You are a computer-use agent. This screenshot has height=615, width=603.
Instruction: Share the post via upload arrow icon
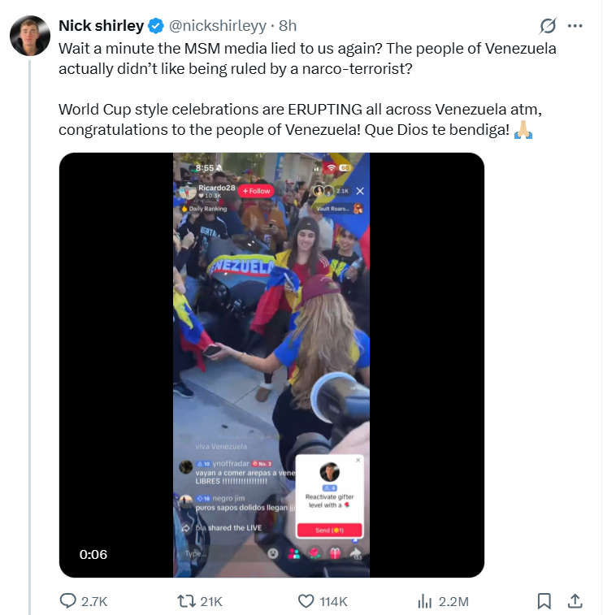(574, 601)
